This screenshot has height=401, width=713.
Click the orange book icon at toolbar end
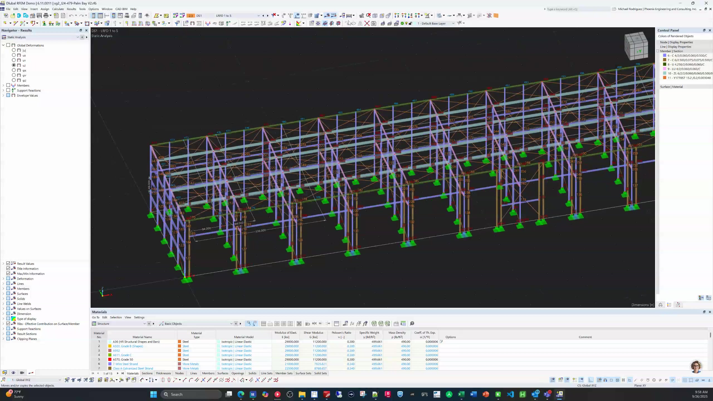496,16
